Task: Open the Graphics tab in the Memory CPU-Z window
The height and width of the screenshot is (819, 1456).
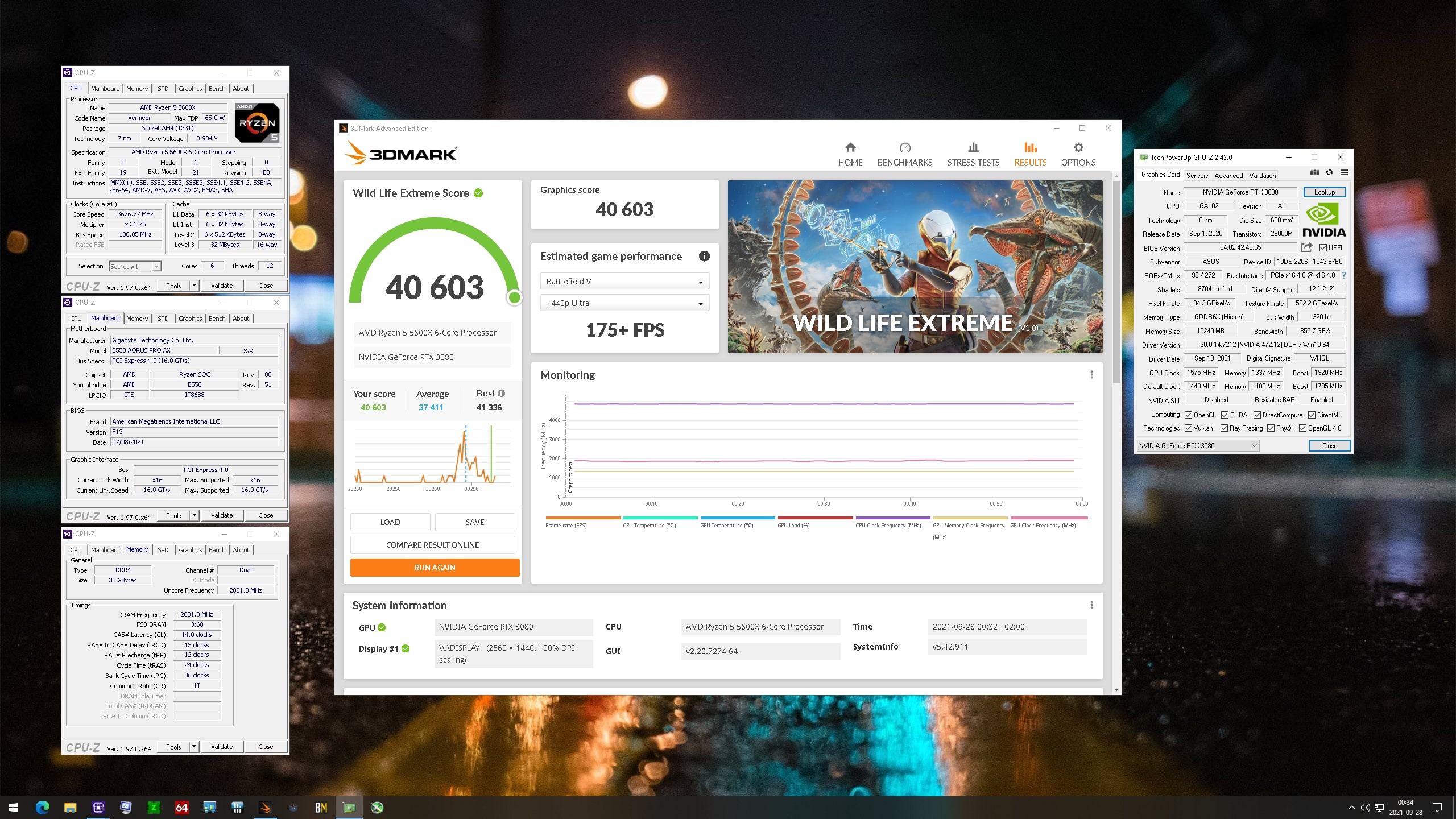Action: click(x=190, y=550)
